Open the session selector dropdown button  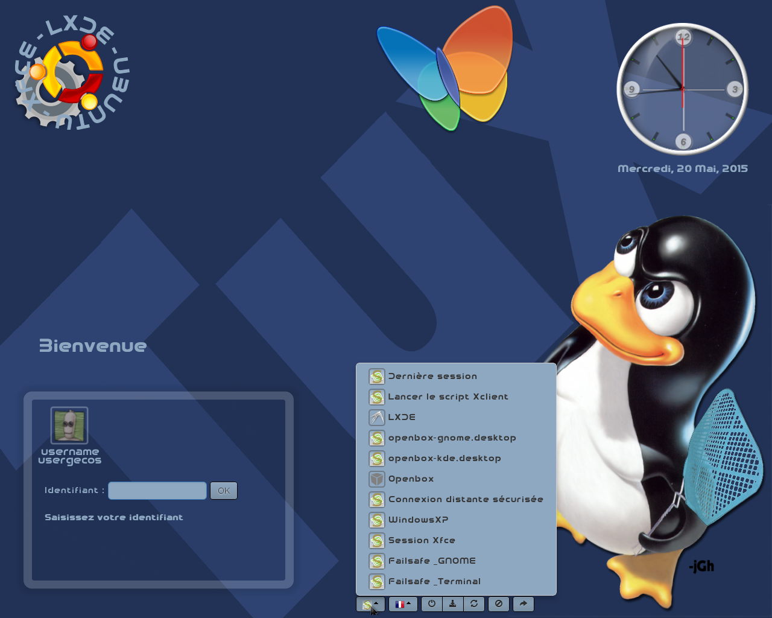point(370,604)
